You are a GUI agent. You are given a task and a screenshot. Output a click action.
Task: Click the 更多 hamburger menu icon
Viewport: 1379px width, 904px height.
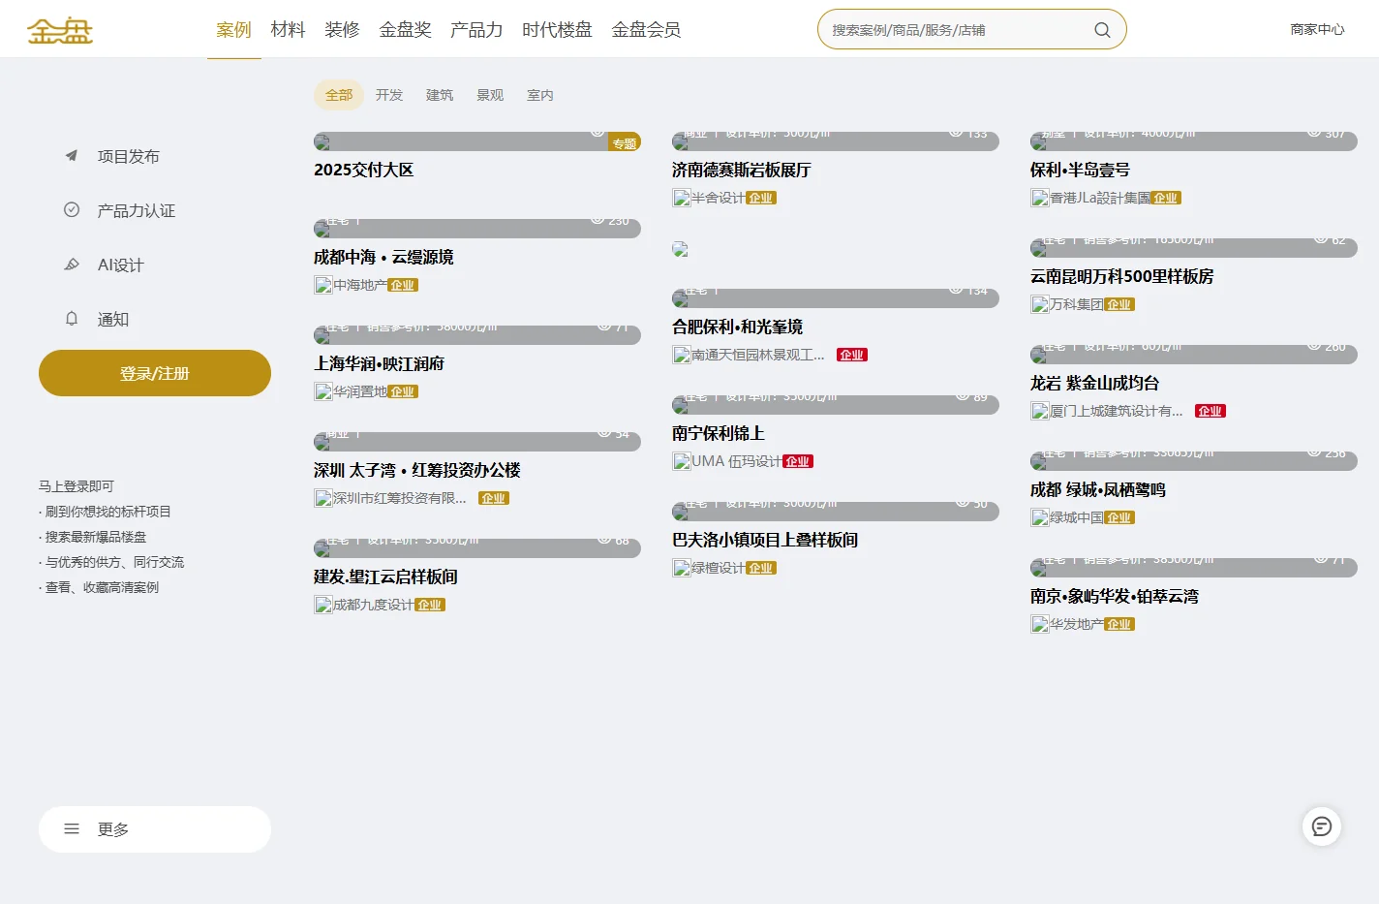pos(71,828)
